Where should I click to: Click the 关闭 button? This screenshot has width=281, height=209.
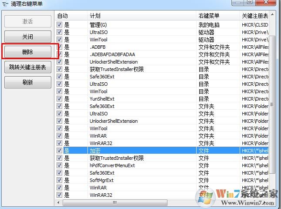(28, 37)
